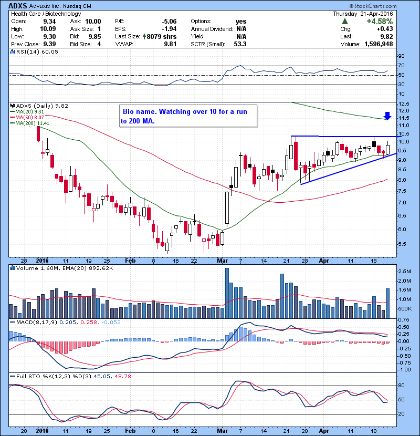This screenshot has height=436, width=420.
Task: Click the P/E value -5.06
Action: 169,22
